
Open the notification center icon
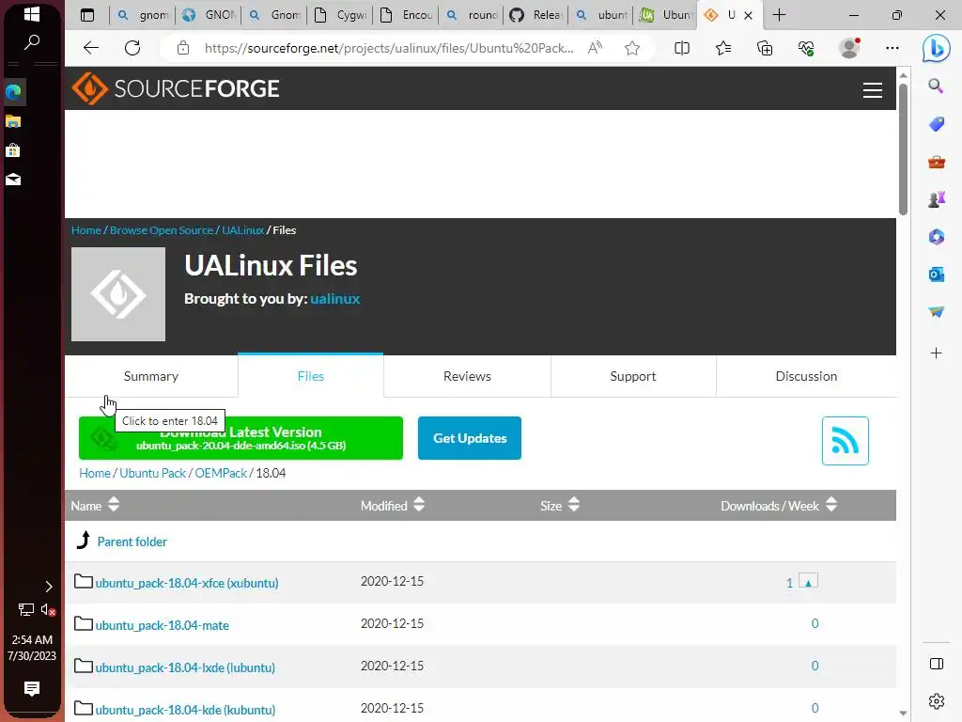coord(32,689)
